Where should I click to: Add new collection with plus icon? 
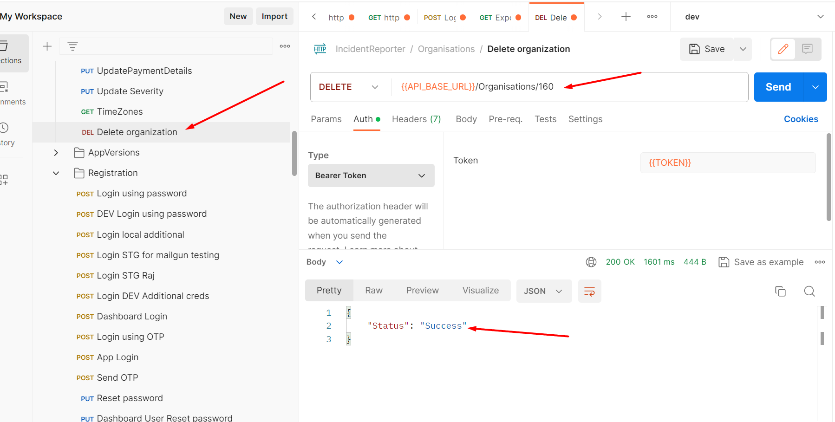point(47,46)
